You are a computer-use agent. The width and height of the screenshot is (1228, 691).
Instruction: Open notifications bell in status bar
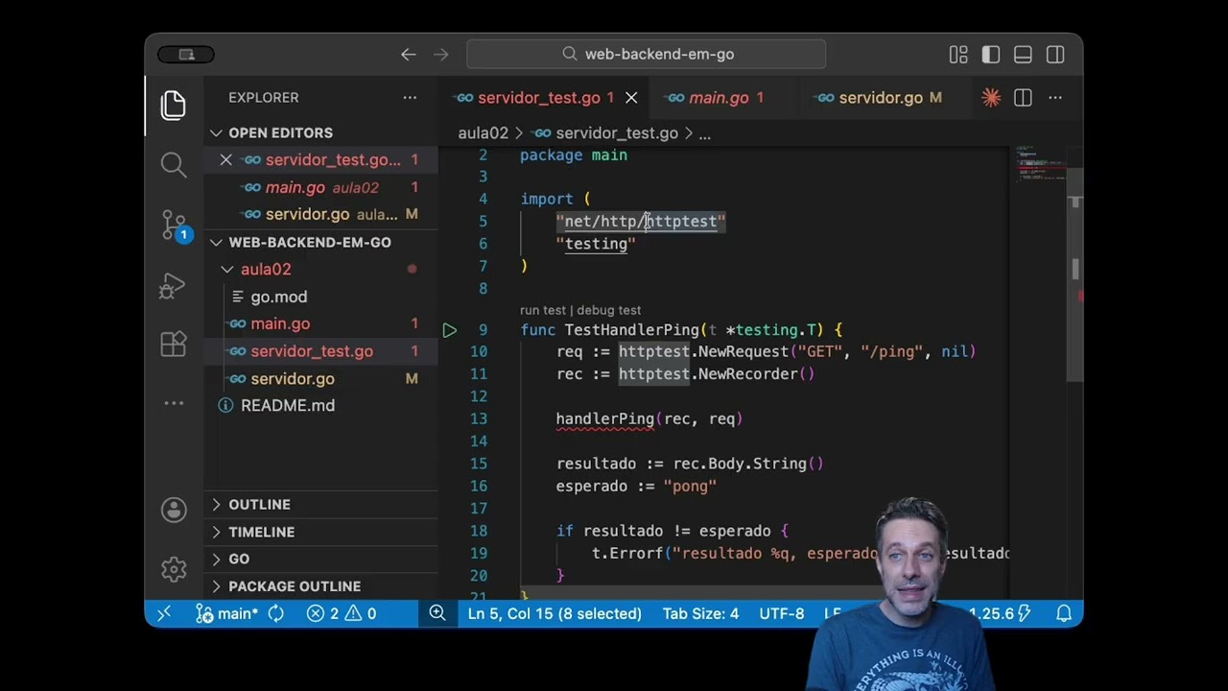tap(1064, 613)
